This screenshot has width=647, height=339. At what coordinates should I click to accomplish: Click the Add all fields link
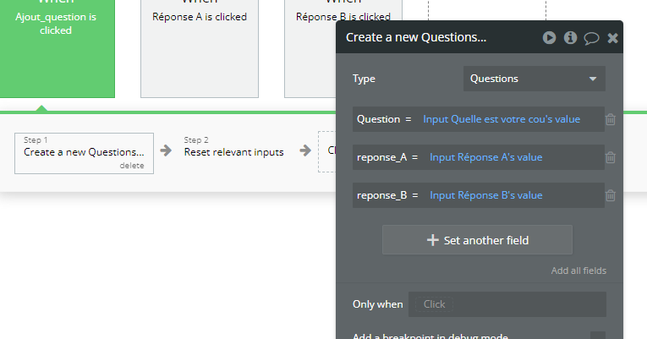point(578,271)
